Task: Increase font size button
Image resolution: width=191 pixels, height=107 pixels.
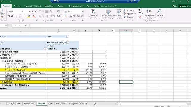Action: click(x=32, y=11)
